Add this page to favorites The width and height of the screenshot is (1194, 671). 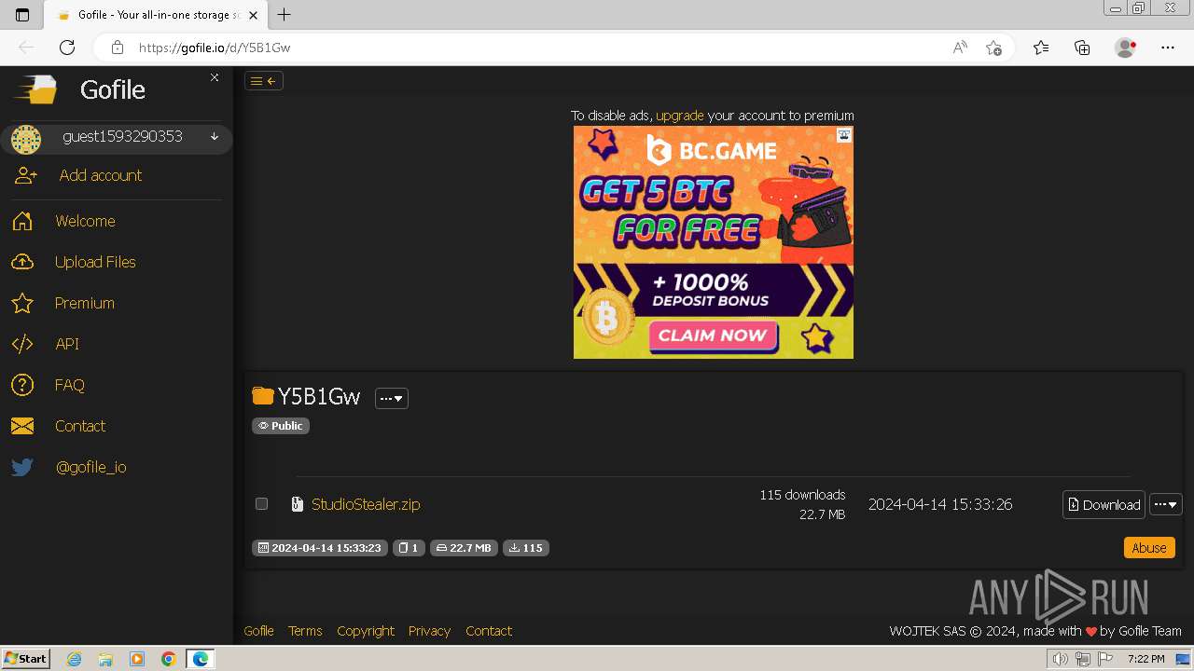point(994,48)
